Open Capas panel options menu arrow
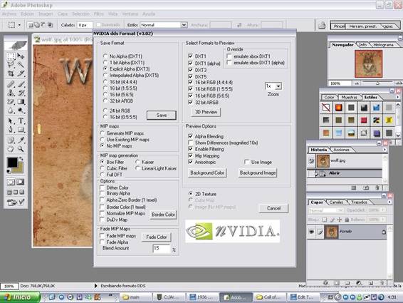This screenshot has height=303, width=403. coord(389,202)
